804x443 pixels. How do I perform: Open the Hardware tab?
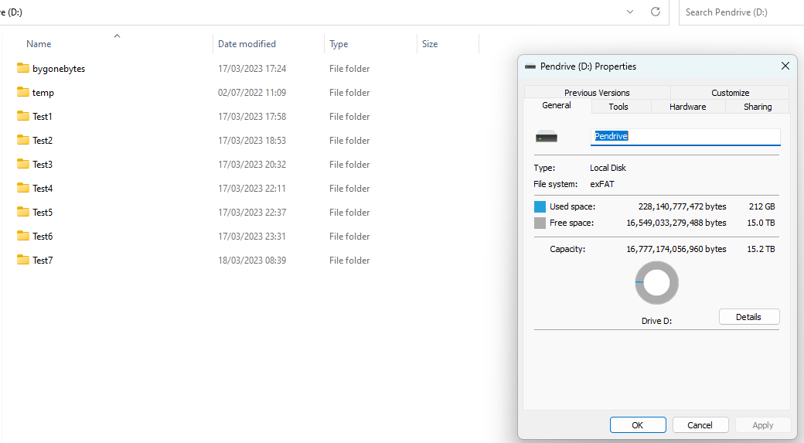click(687, 107)
